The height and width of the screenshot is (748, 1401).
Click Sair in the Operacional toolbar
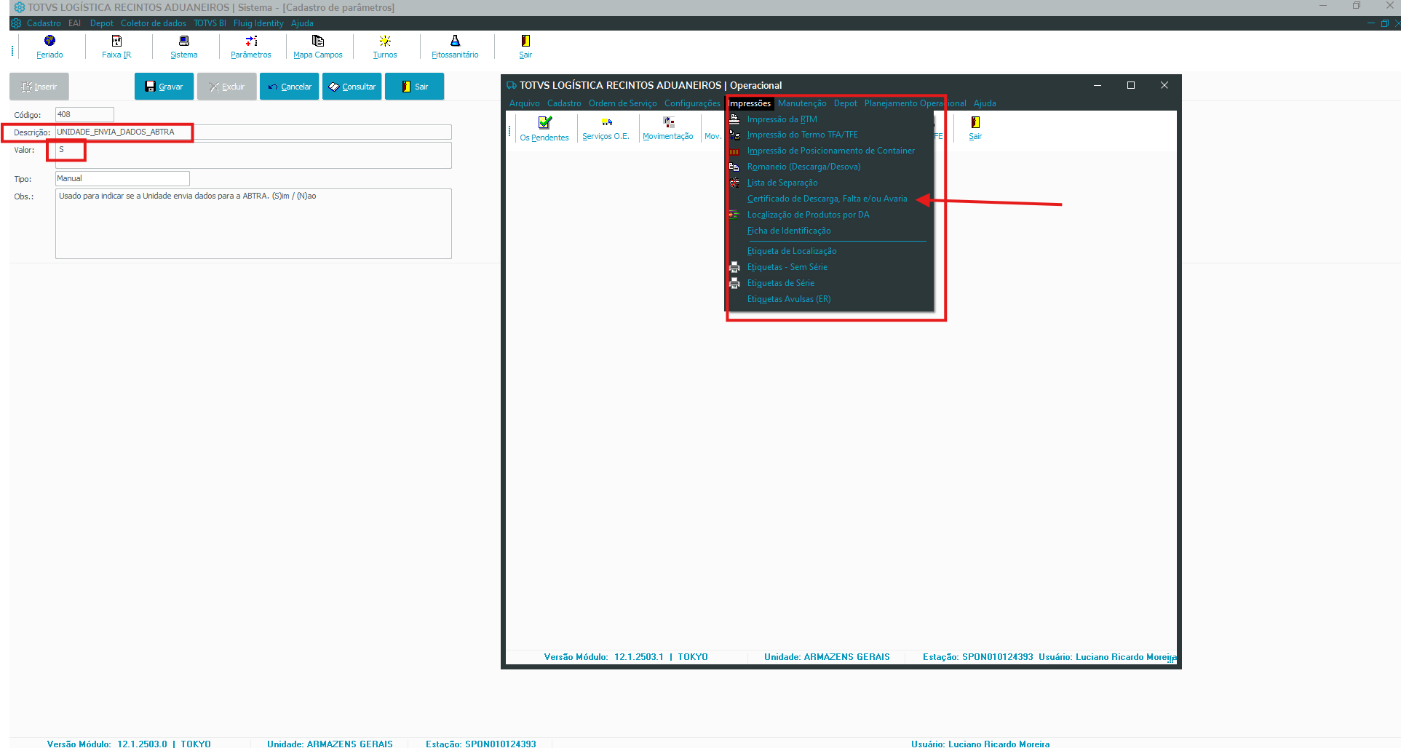click(975, 129)
